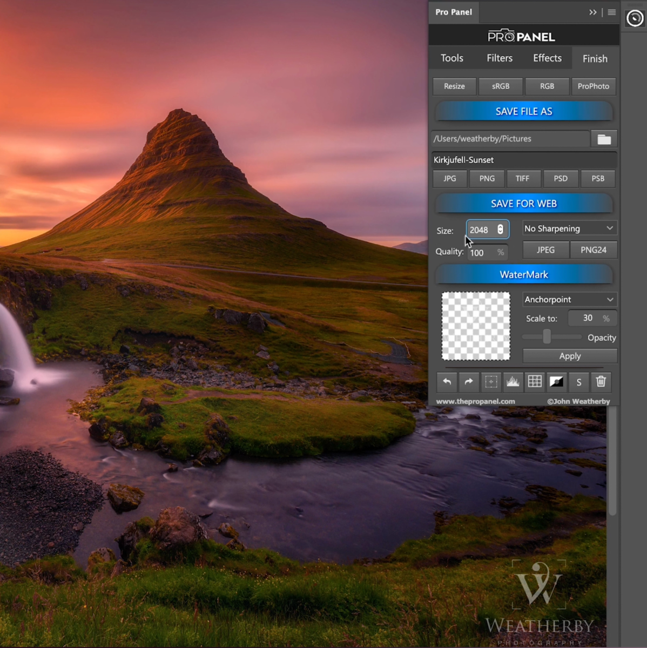Open the No Sharpening dropdown

tap(569, 228)
